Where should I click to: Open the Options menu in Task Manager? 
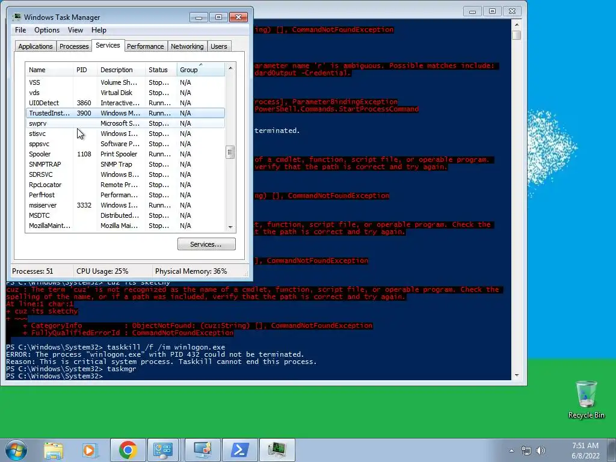[x=47, y=30]
